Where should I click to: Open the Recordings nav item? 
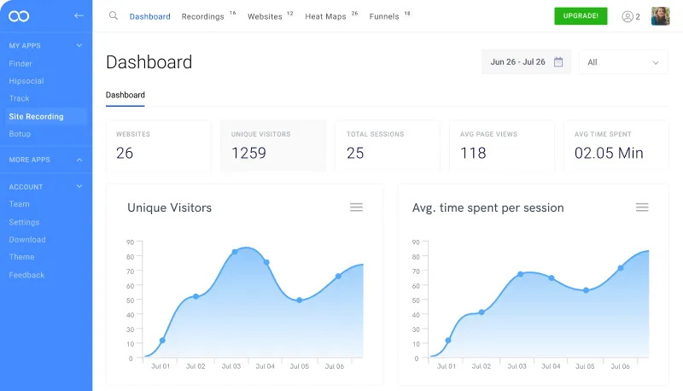click(x=203, y=16)
